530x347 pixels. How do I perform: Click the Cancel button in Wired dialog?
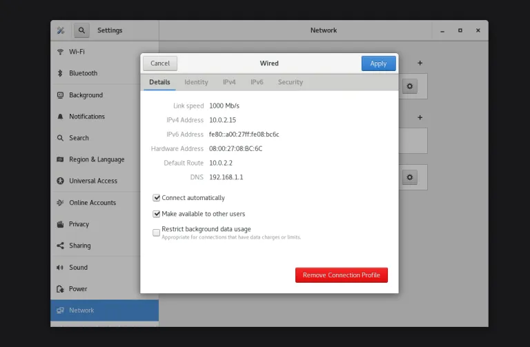[x=160, y=63]
